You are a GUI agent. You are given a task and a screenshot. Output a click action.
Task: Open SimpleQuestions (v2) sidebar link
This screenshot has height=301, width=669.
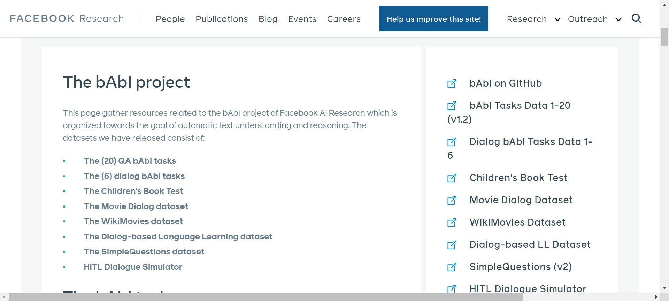[x=521, y=267]
